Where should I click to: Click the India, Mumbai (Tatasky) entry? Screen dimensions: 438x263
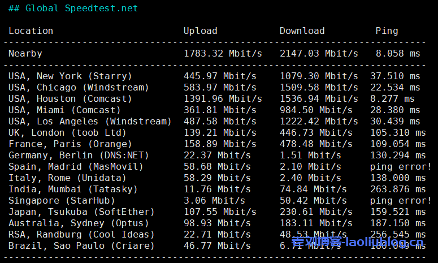pos(73,189)
